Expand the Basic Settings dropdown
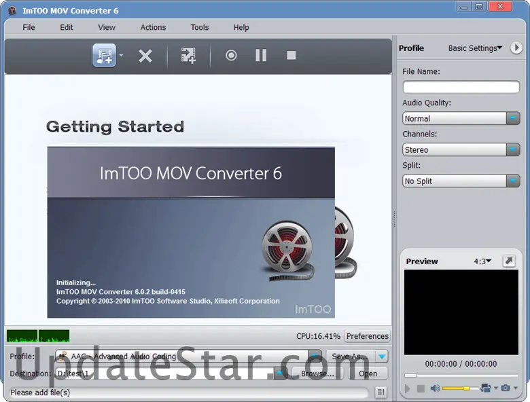 [x=475, y=48]
